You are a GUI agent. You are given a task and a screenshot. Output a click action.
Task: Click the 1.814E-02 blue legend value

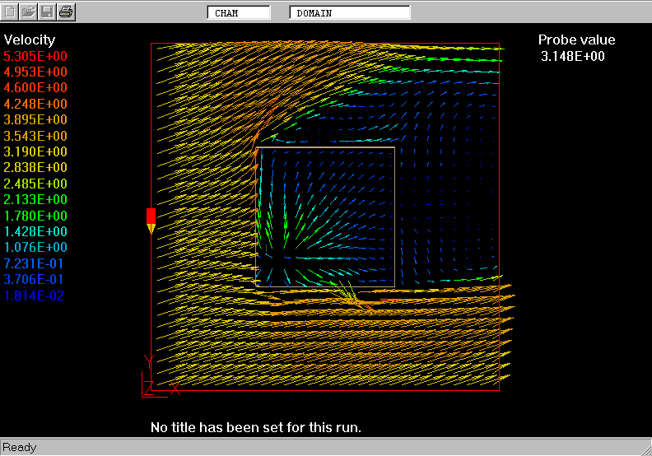(x=35, y=295)
